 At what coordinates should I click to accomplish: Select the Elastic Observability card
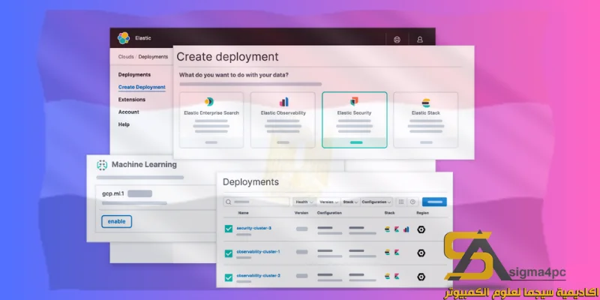coord(283,120)
